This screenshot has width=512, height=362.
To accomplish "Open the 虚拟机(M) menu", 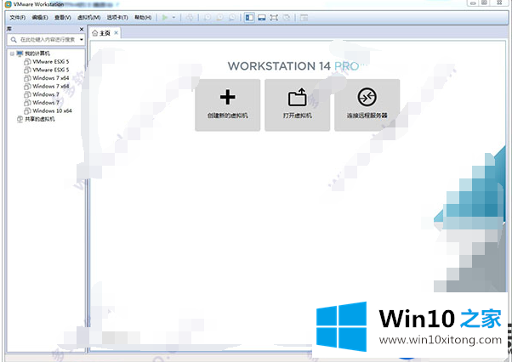I will pyautogui.click(x=88, y=18).
